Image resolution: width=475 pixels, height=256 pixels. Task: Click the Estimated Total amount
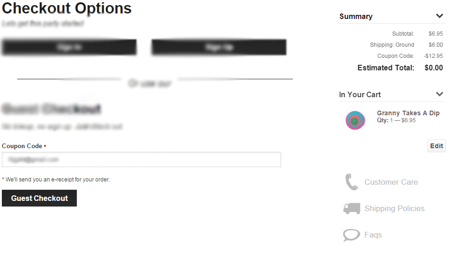pos(433,68)
